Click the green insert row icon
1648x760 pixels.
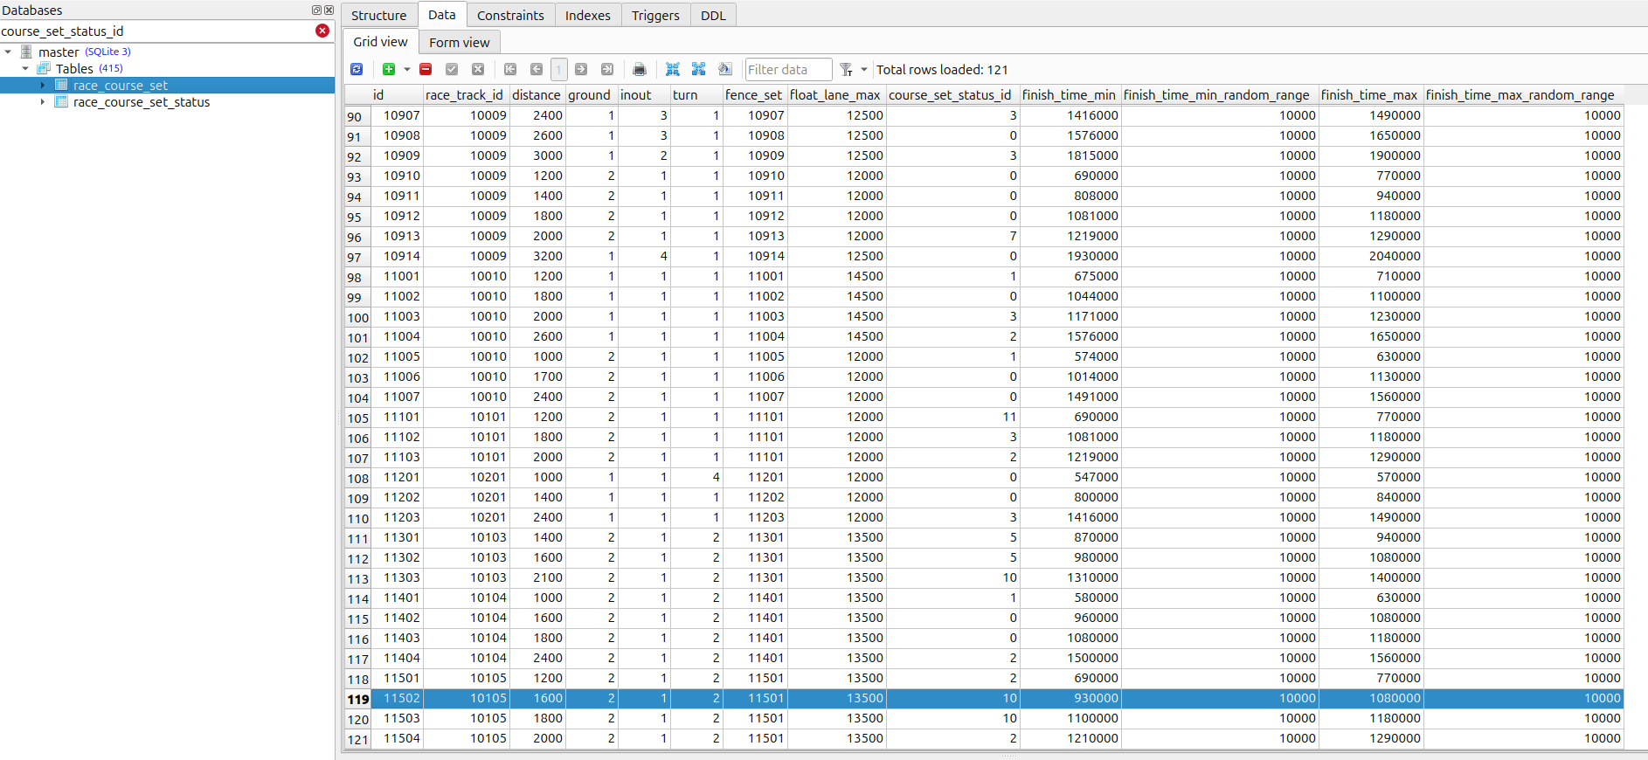pos(389,69)
